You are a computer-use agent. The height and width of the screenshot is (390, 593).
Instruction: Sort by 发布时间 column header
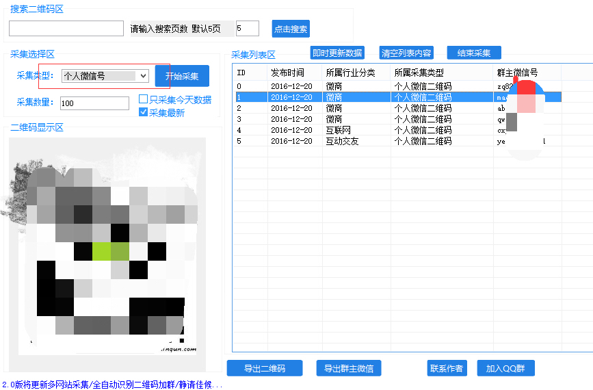pos(295,73)
